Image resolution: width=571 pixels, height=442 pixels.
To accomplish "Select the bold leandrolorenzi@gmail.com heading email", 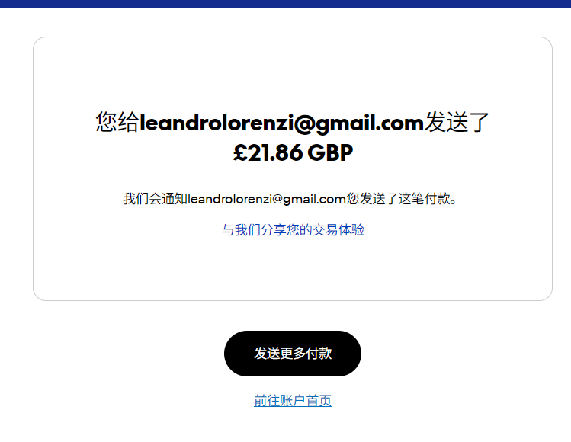I will coord(282,123).
